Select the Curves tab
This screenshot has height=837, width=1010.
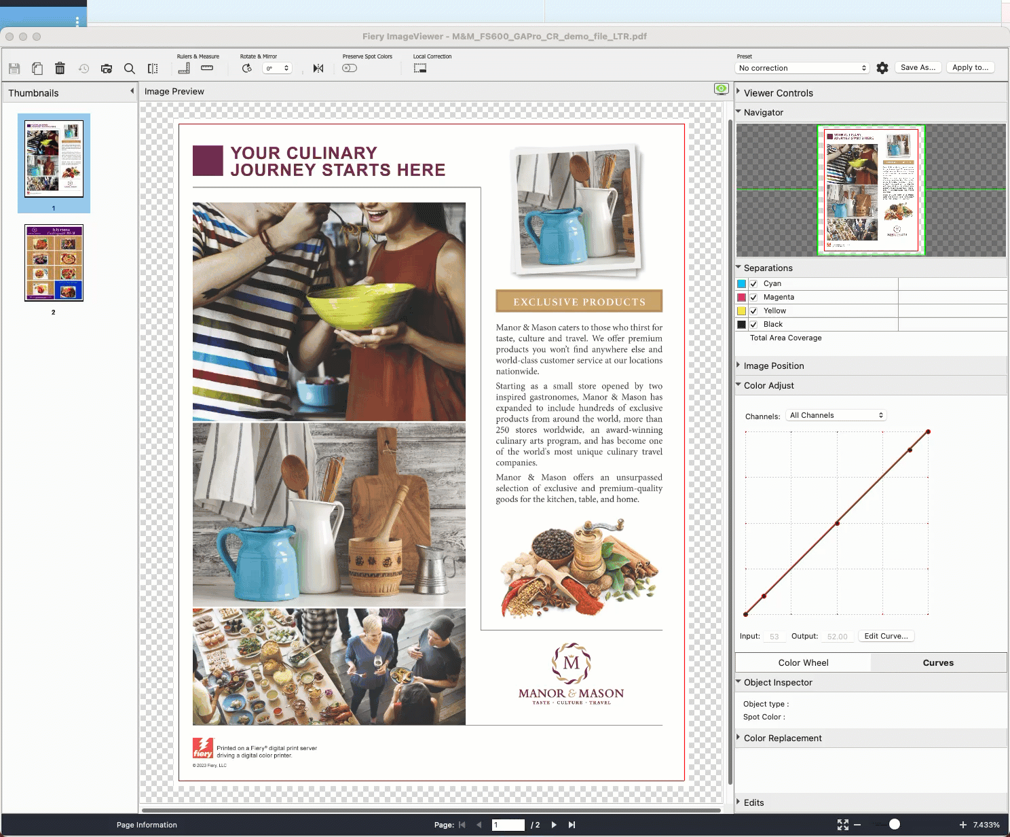[938, 662]
